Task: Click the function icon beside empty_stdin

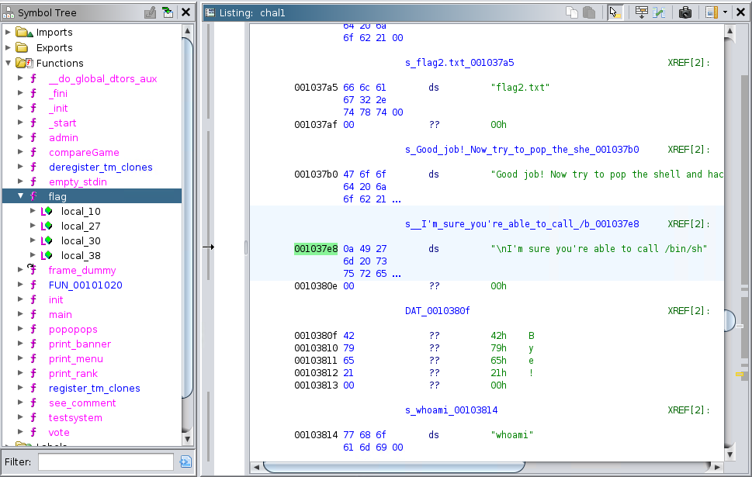Action: coord(33,181)
